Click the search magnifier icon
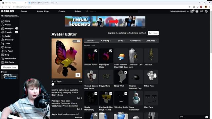This screenshot has width=212, height=119. pos(87,11)
